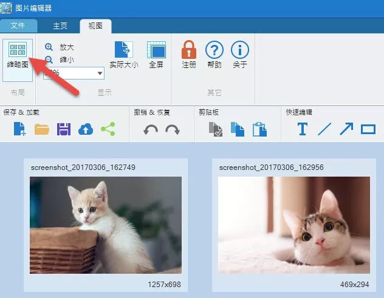
Task: Undo the last action with left arrow
Action: point(151,129)
